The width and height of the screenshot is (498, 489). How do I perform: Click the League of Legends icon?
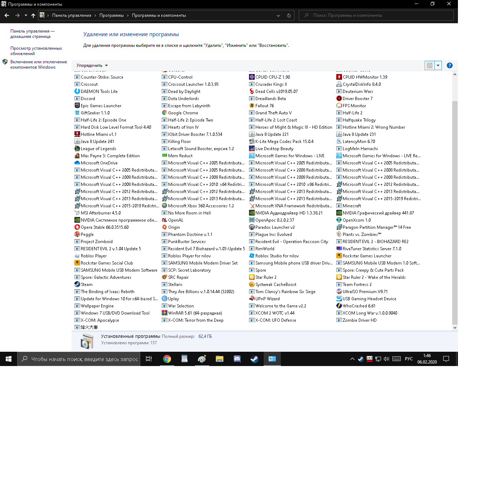point(77,149)
